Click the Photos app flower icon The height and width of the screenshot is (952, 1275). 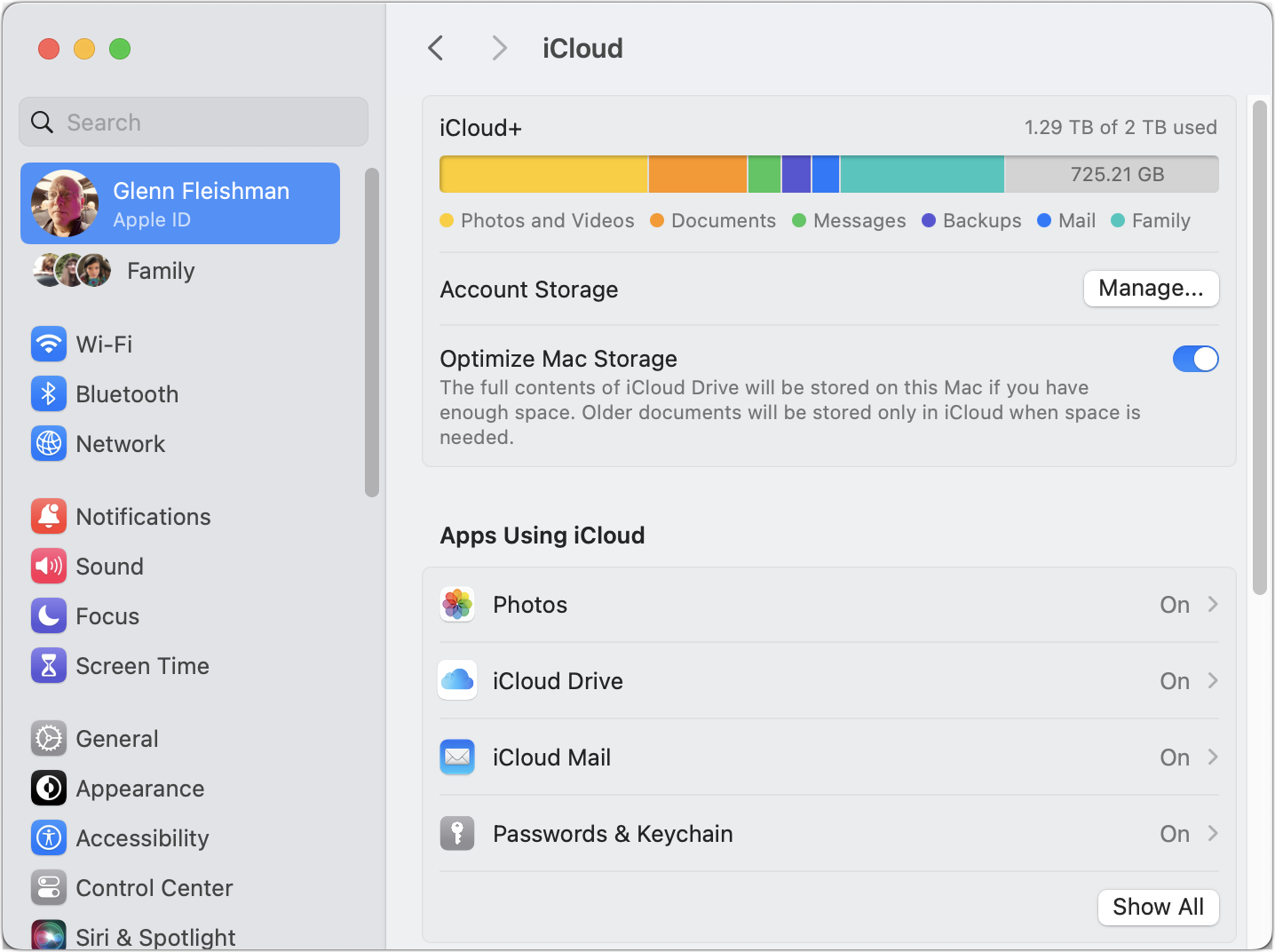tap(457, 605)
